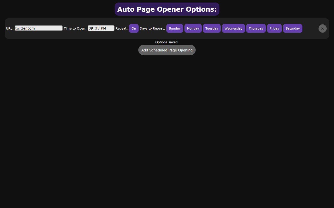Click the Auto Page Opener Options heading

click(167, 9)
